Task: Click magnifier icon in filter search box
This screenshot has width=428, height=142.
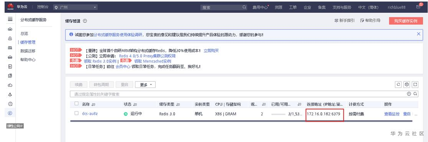Action: point(415,94)
